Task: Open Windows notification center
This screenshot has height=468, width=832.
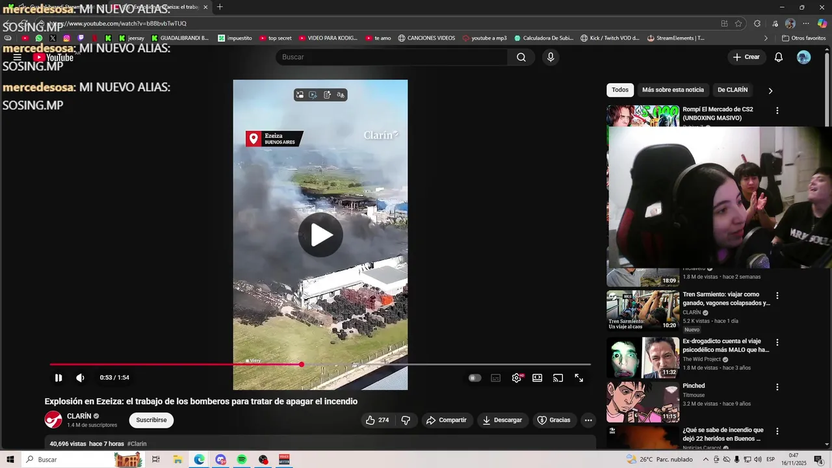Action: coord(818,460)
